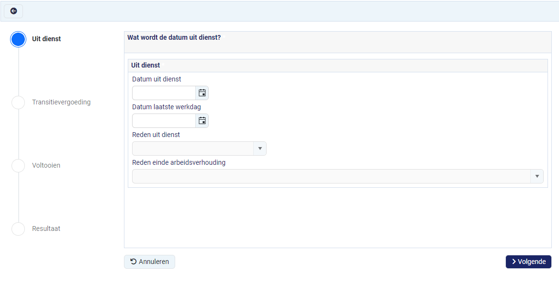The height and width of the screenshot is (286, 559).
Task: Click the Volgende button
Action: tap(528, 262)
